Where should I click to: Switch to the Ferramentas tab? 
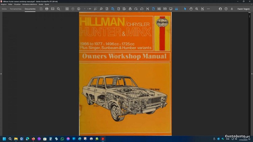pos(16,9)
